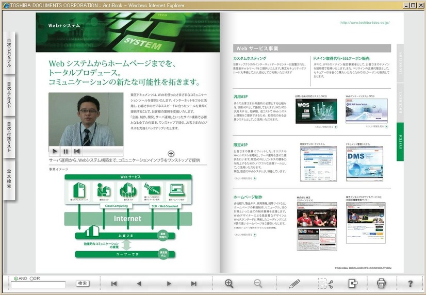Click the rugby sports site thumbnail

(317, 226)
